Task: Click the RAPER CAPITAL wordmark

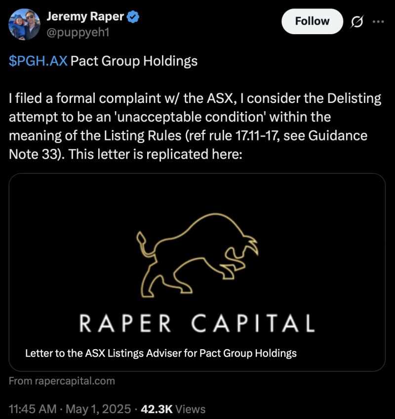Action: [x=197, y=323]
